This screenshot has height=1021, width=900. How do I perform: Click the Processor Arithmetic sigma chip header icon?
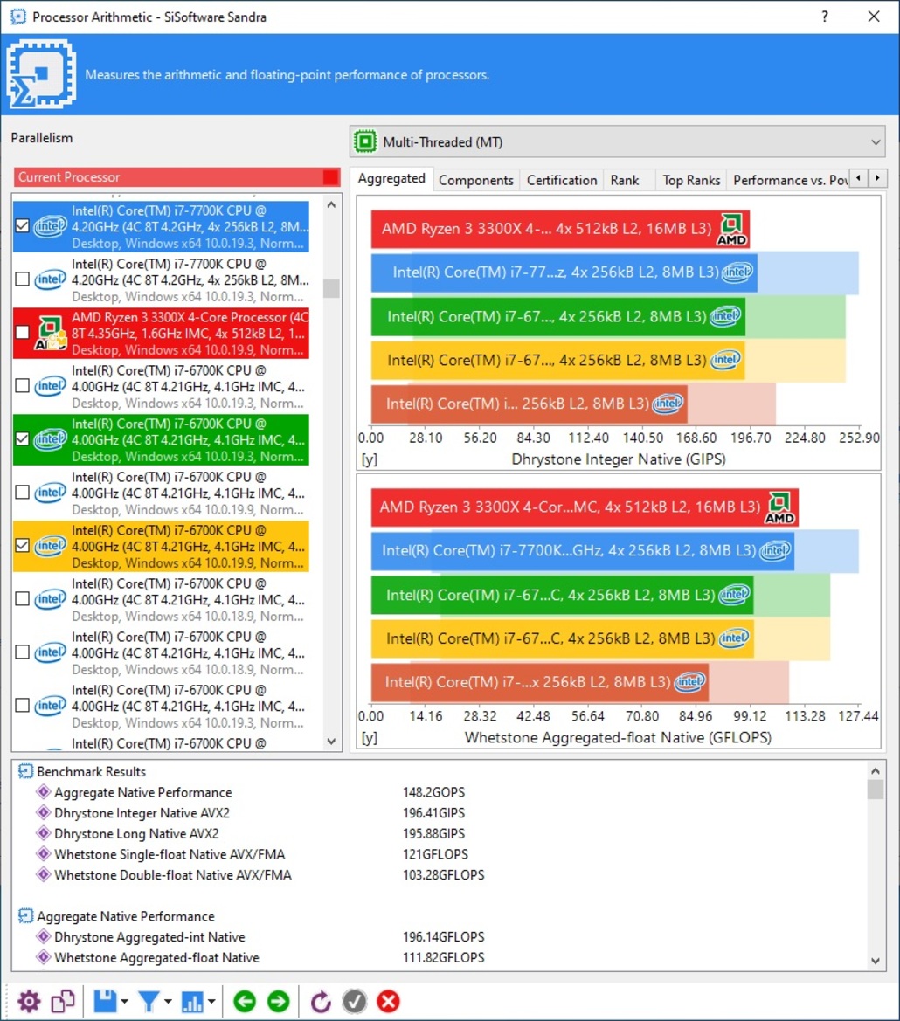coord(42,73)
